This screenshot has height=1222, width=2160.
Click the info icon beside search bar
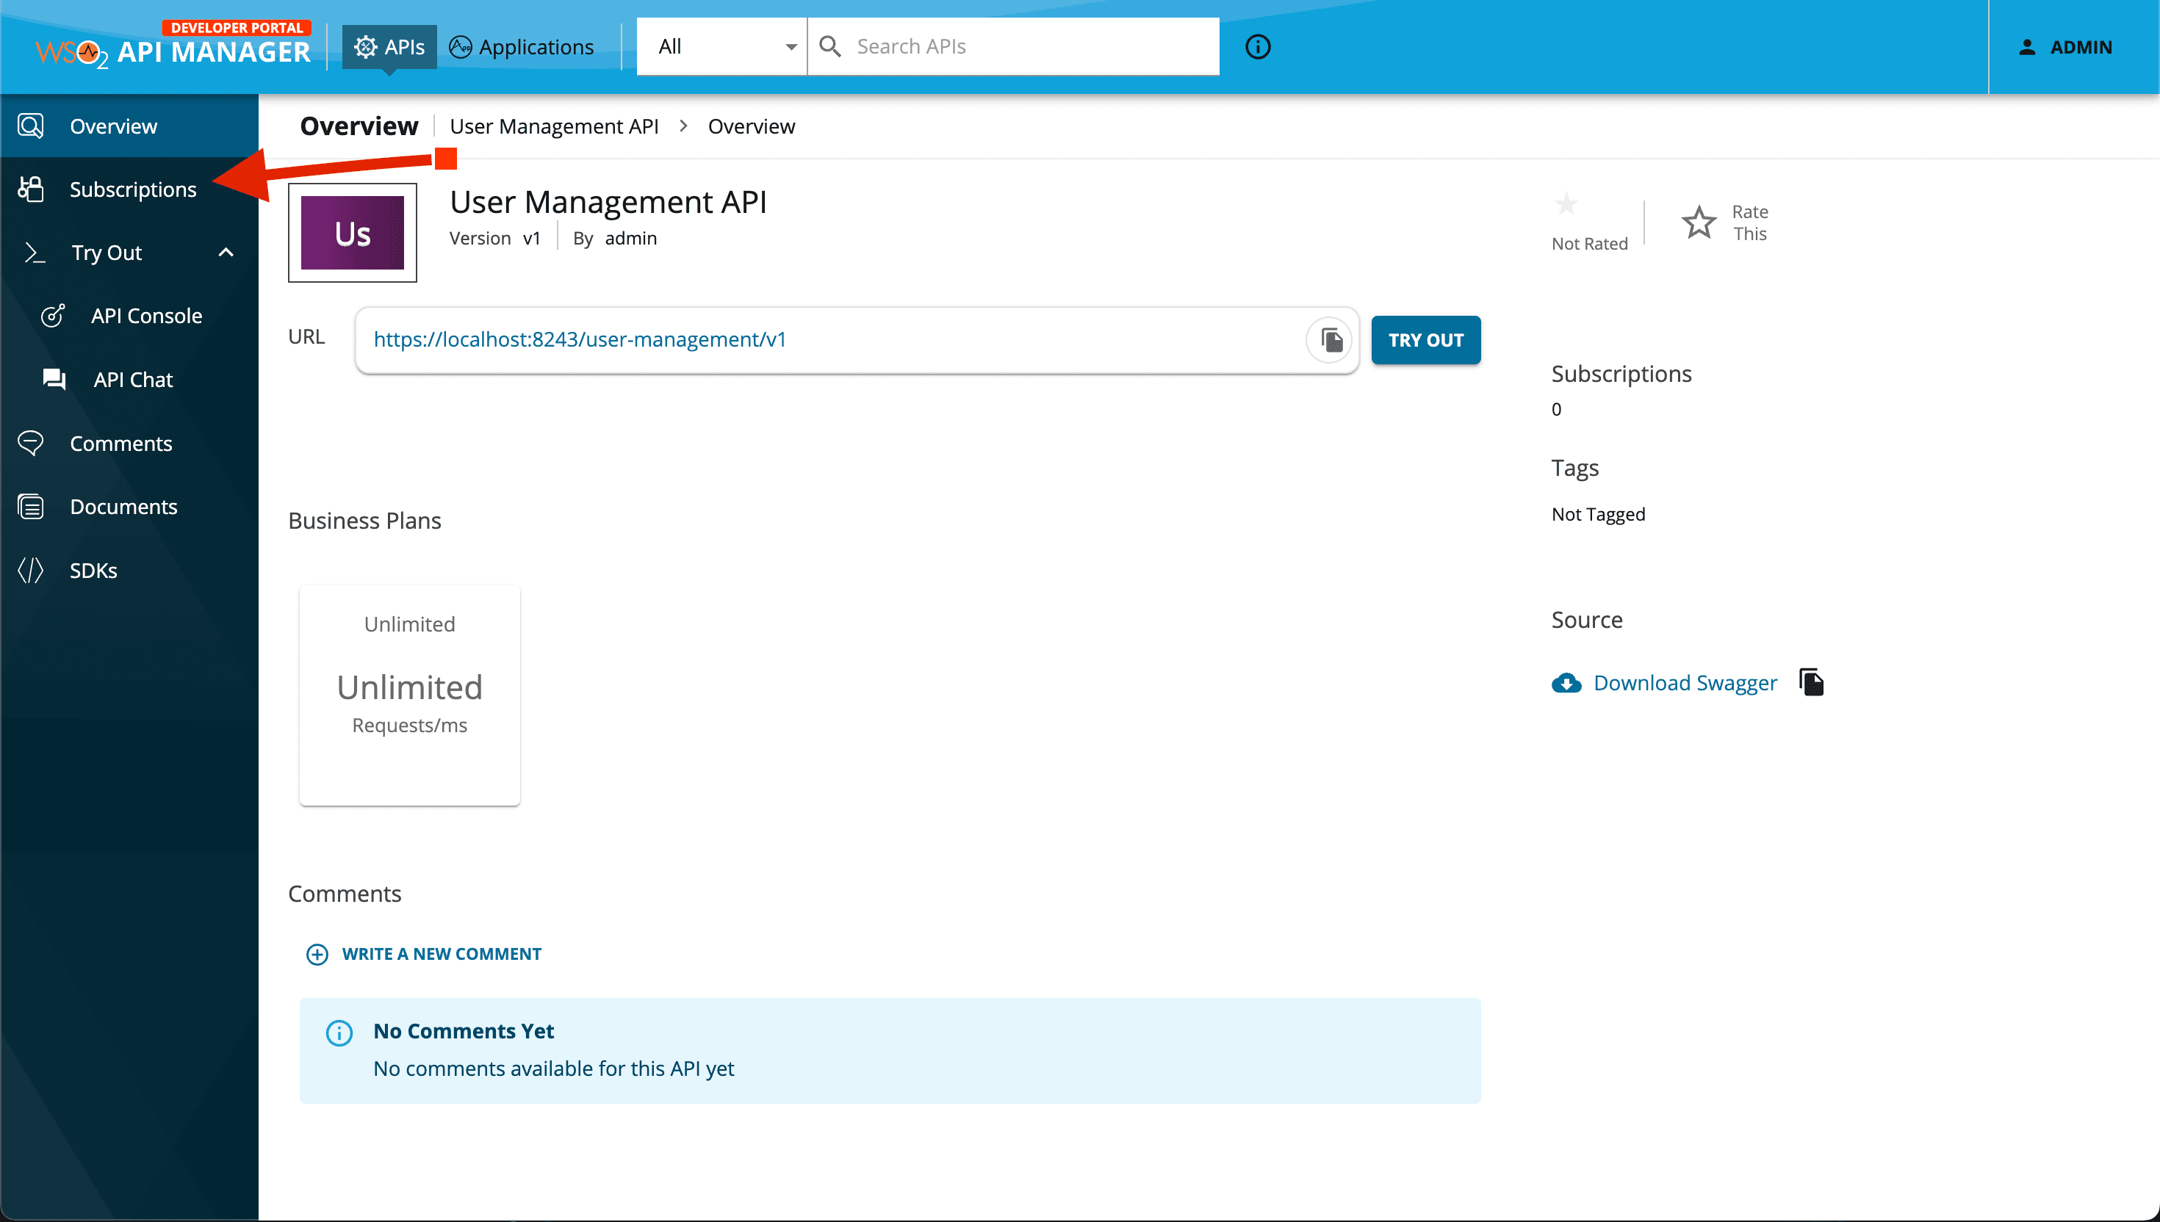1257,47
